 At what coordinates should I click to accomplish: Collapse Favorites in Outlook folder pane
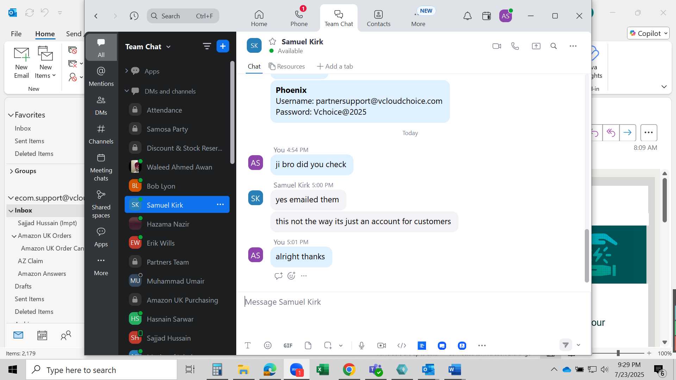point(11,115)
